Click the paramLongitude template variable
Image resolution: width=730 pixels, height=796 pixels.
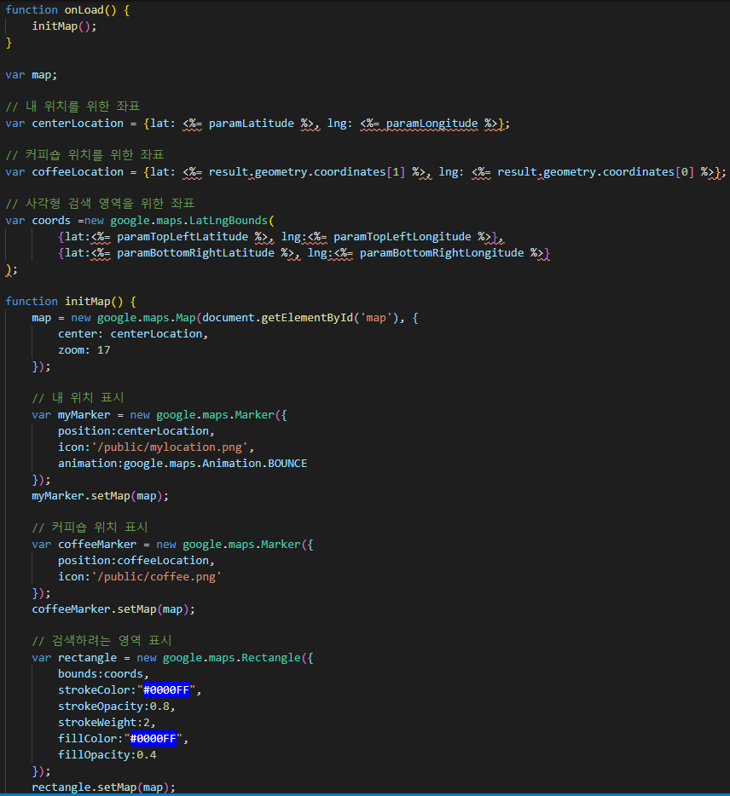point(432,124)
